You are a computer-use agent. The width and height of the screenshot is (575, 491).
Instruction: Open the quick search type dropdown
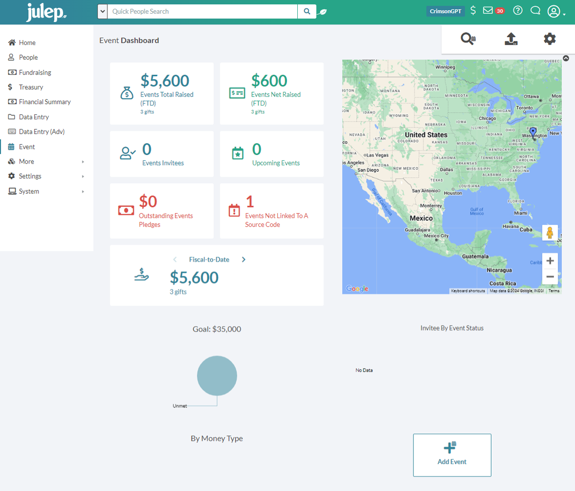coord(102,11)
